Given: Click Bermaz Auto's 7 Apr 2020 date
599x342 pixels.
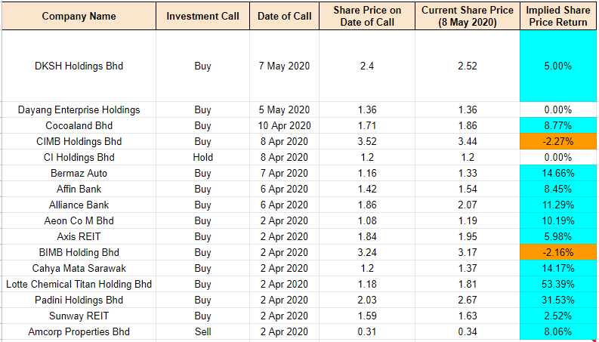Looking at the screenshot, I should (x=284, y=173).
